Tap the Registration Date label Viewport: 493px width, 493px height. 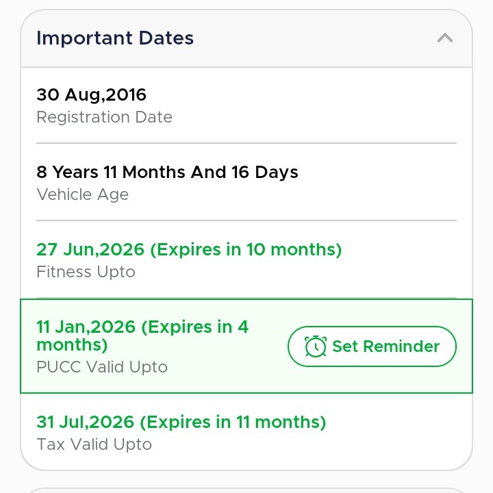click(104, 117)
